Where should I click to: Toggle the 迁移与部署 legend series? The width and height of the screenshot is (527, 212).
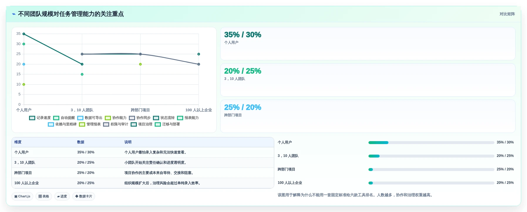pos(167,124)
